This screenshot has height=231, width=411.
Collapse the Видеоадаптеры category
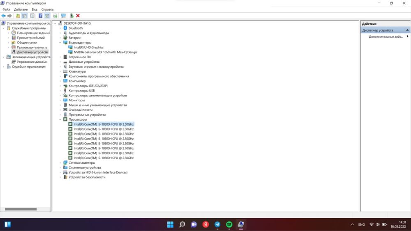[x=60, y=42]
